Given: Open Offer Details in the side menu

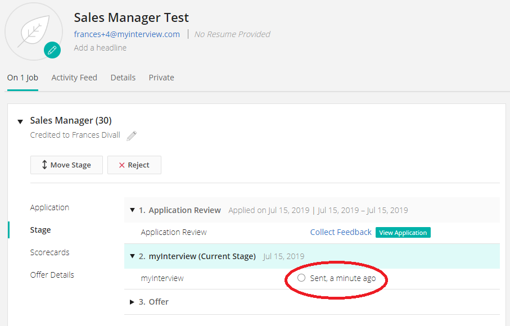Looking at the screenshot, I should click(x=52, y=275).
